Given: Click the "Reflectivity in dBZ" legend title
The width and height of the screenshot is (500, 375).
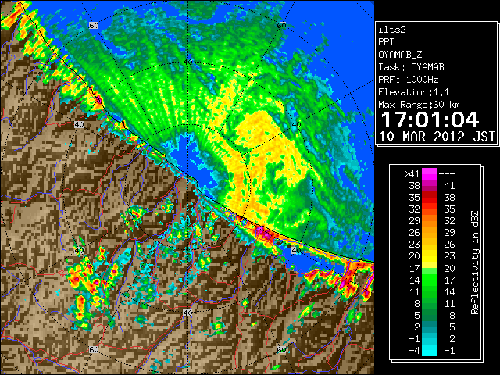Looking at the screenshot, I should [474, 262].
